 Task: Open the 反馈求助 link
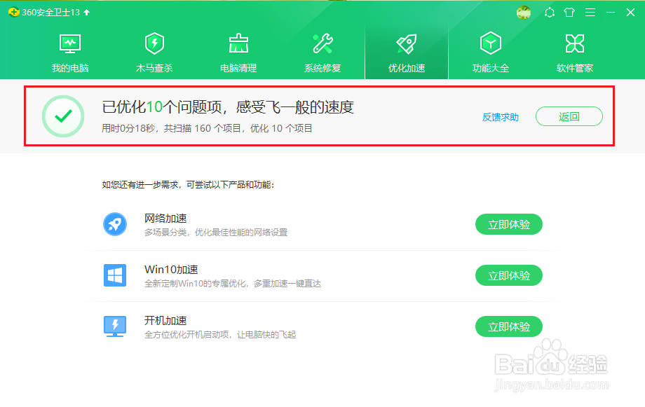tap(500, 117)
